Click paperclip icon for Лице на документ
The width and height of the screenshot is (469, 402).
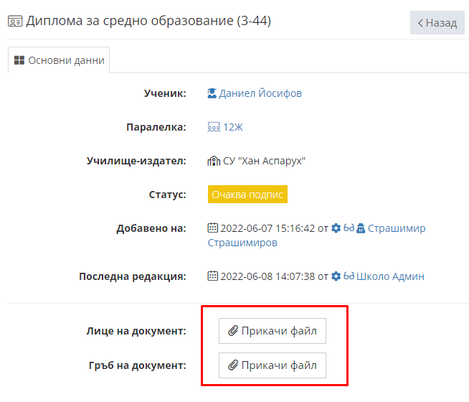[x=233, y=331]
